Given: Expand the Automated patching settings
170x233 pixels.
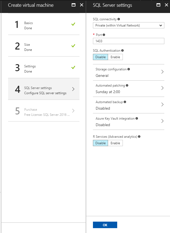Looking at the screenshot, I should click(x=129, y=88).
